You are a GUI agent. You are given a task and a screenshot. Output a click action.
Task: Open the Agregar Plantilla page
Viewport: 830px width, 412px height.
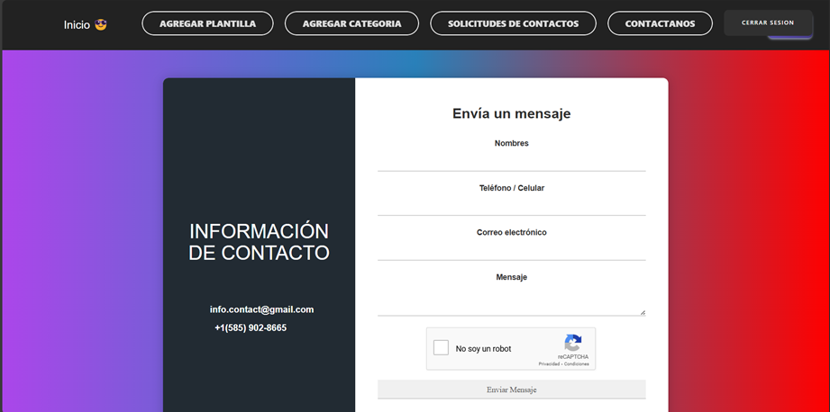pos(207,23)
